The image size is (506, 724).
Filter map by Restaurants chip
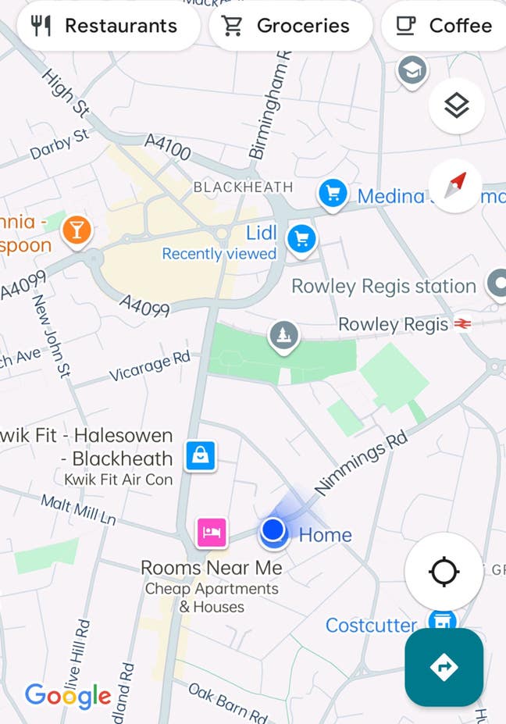click(x=109, y=26)
